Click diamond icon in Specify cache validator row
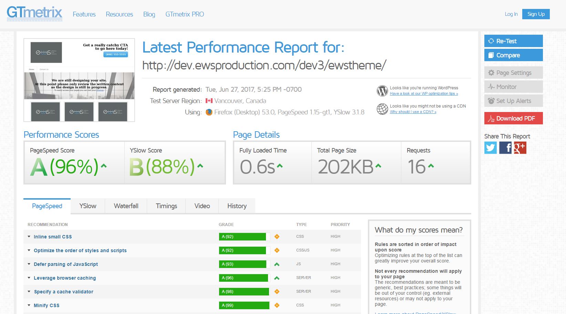The image size is (566, 314). click(x=277, y=291)
